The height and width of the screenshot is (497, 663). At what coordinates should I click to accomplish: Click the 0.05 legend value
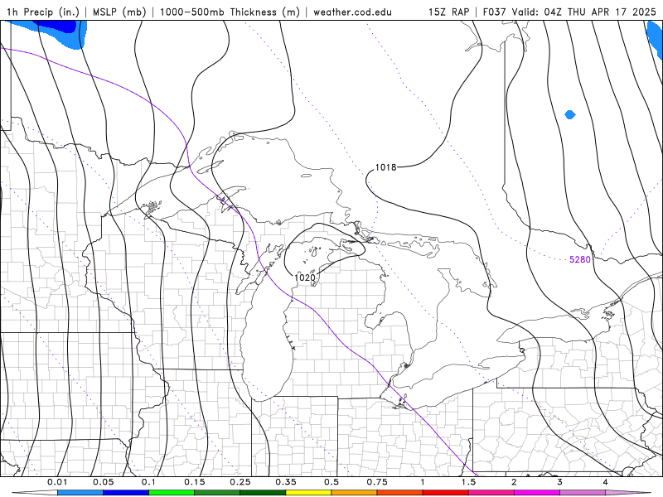(103, 482)
